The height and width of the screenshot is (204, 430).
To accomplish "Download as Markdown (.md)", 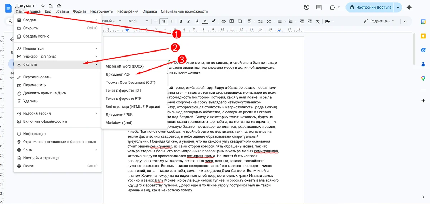I will (134, 123).
